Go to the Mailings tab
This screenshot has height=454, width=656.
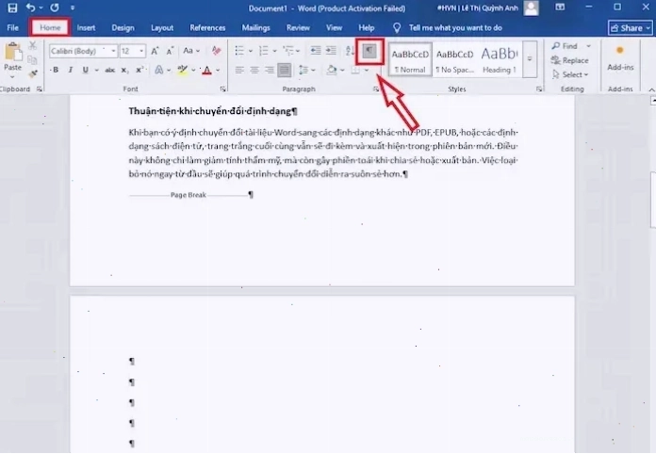click(255, 27)
